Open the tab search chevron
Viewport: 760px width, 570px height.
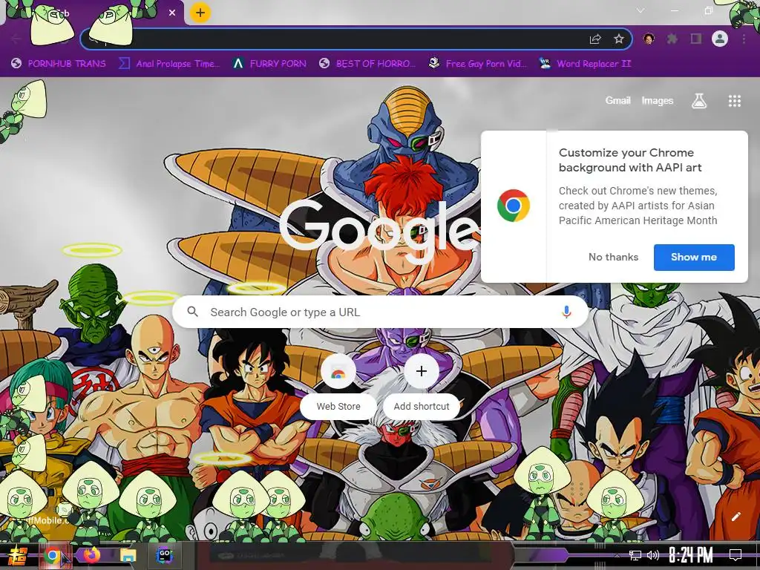(641, 10)
